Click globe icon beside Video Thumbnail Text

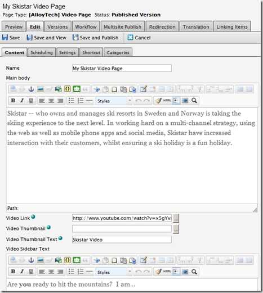point(60,238)
